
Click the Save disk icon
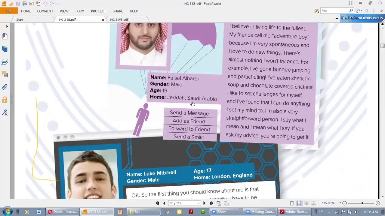point(18,4)
